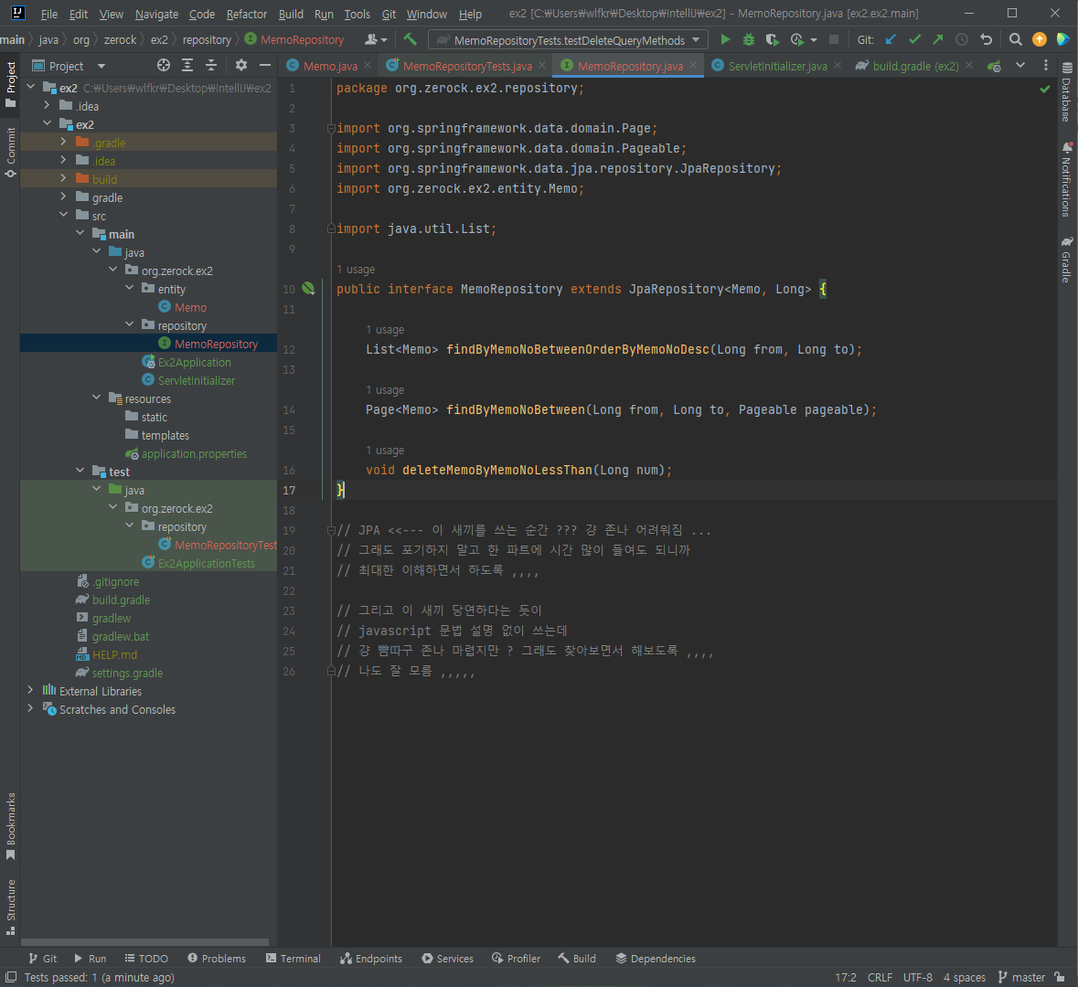This screenshot has height=987, width=1078.
Task: Click the stop run button
Action: tap(833, 40)
